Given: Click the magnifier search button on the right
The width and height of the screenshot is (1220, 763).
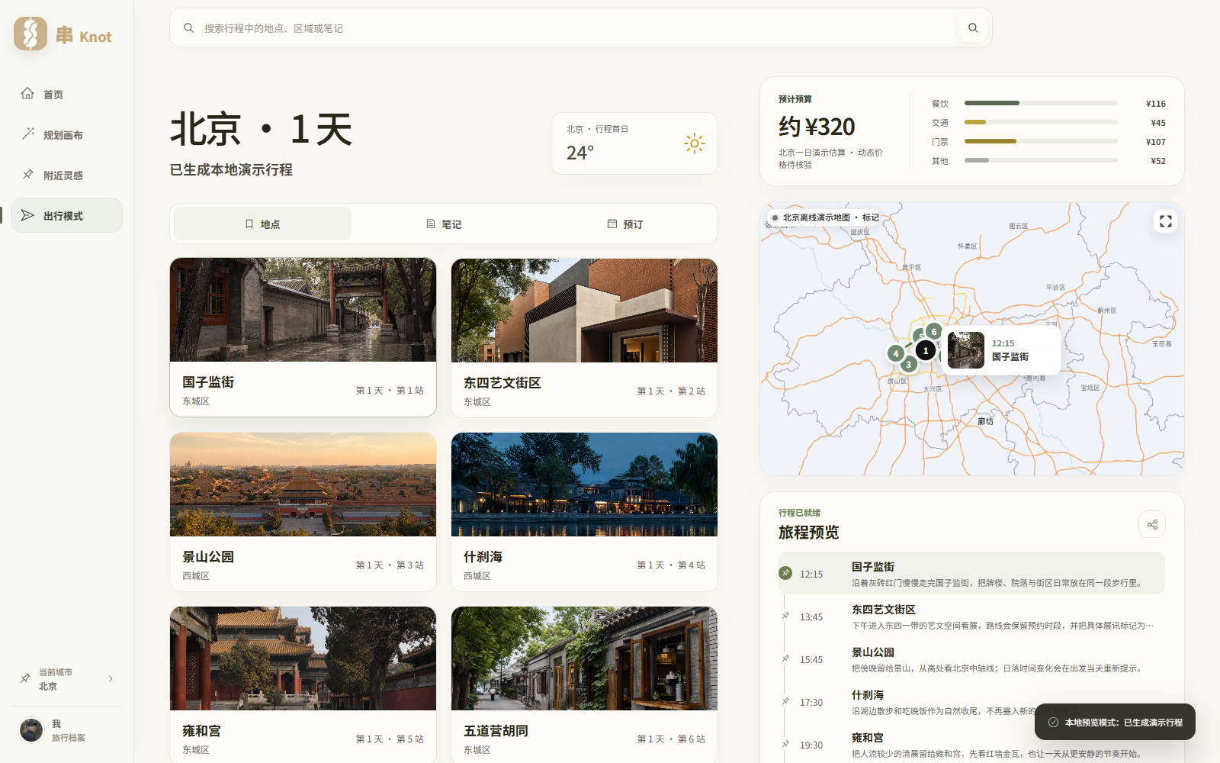Looking at the screenshot, I should coord(973,28).
